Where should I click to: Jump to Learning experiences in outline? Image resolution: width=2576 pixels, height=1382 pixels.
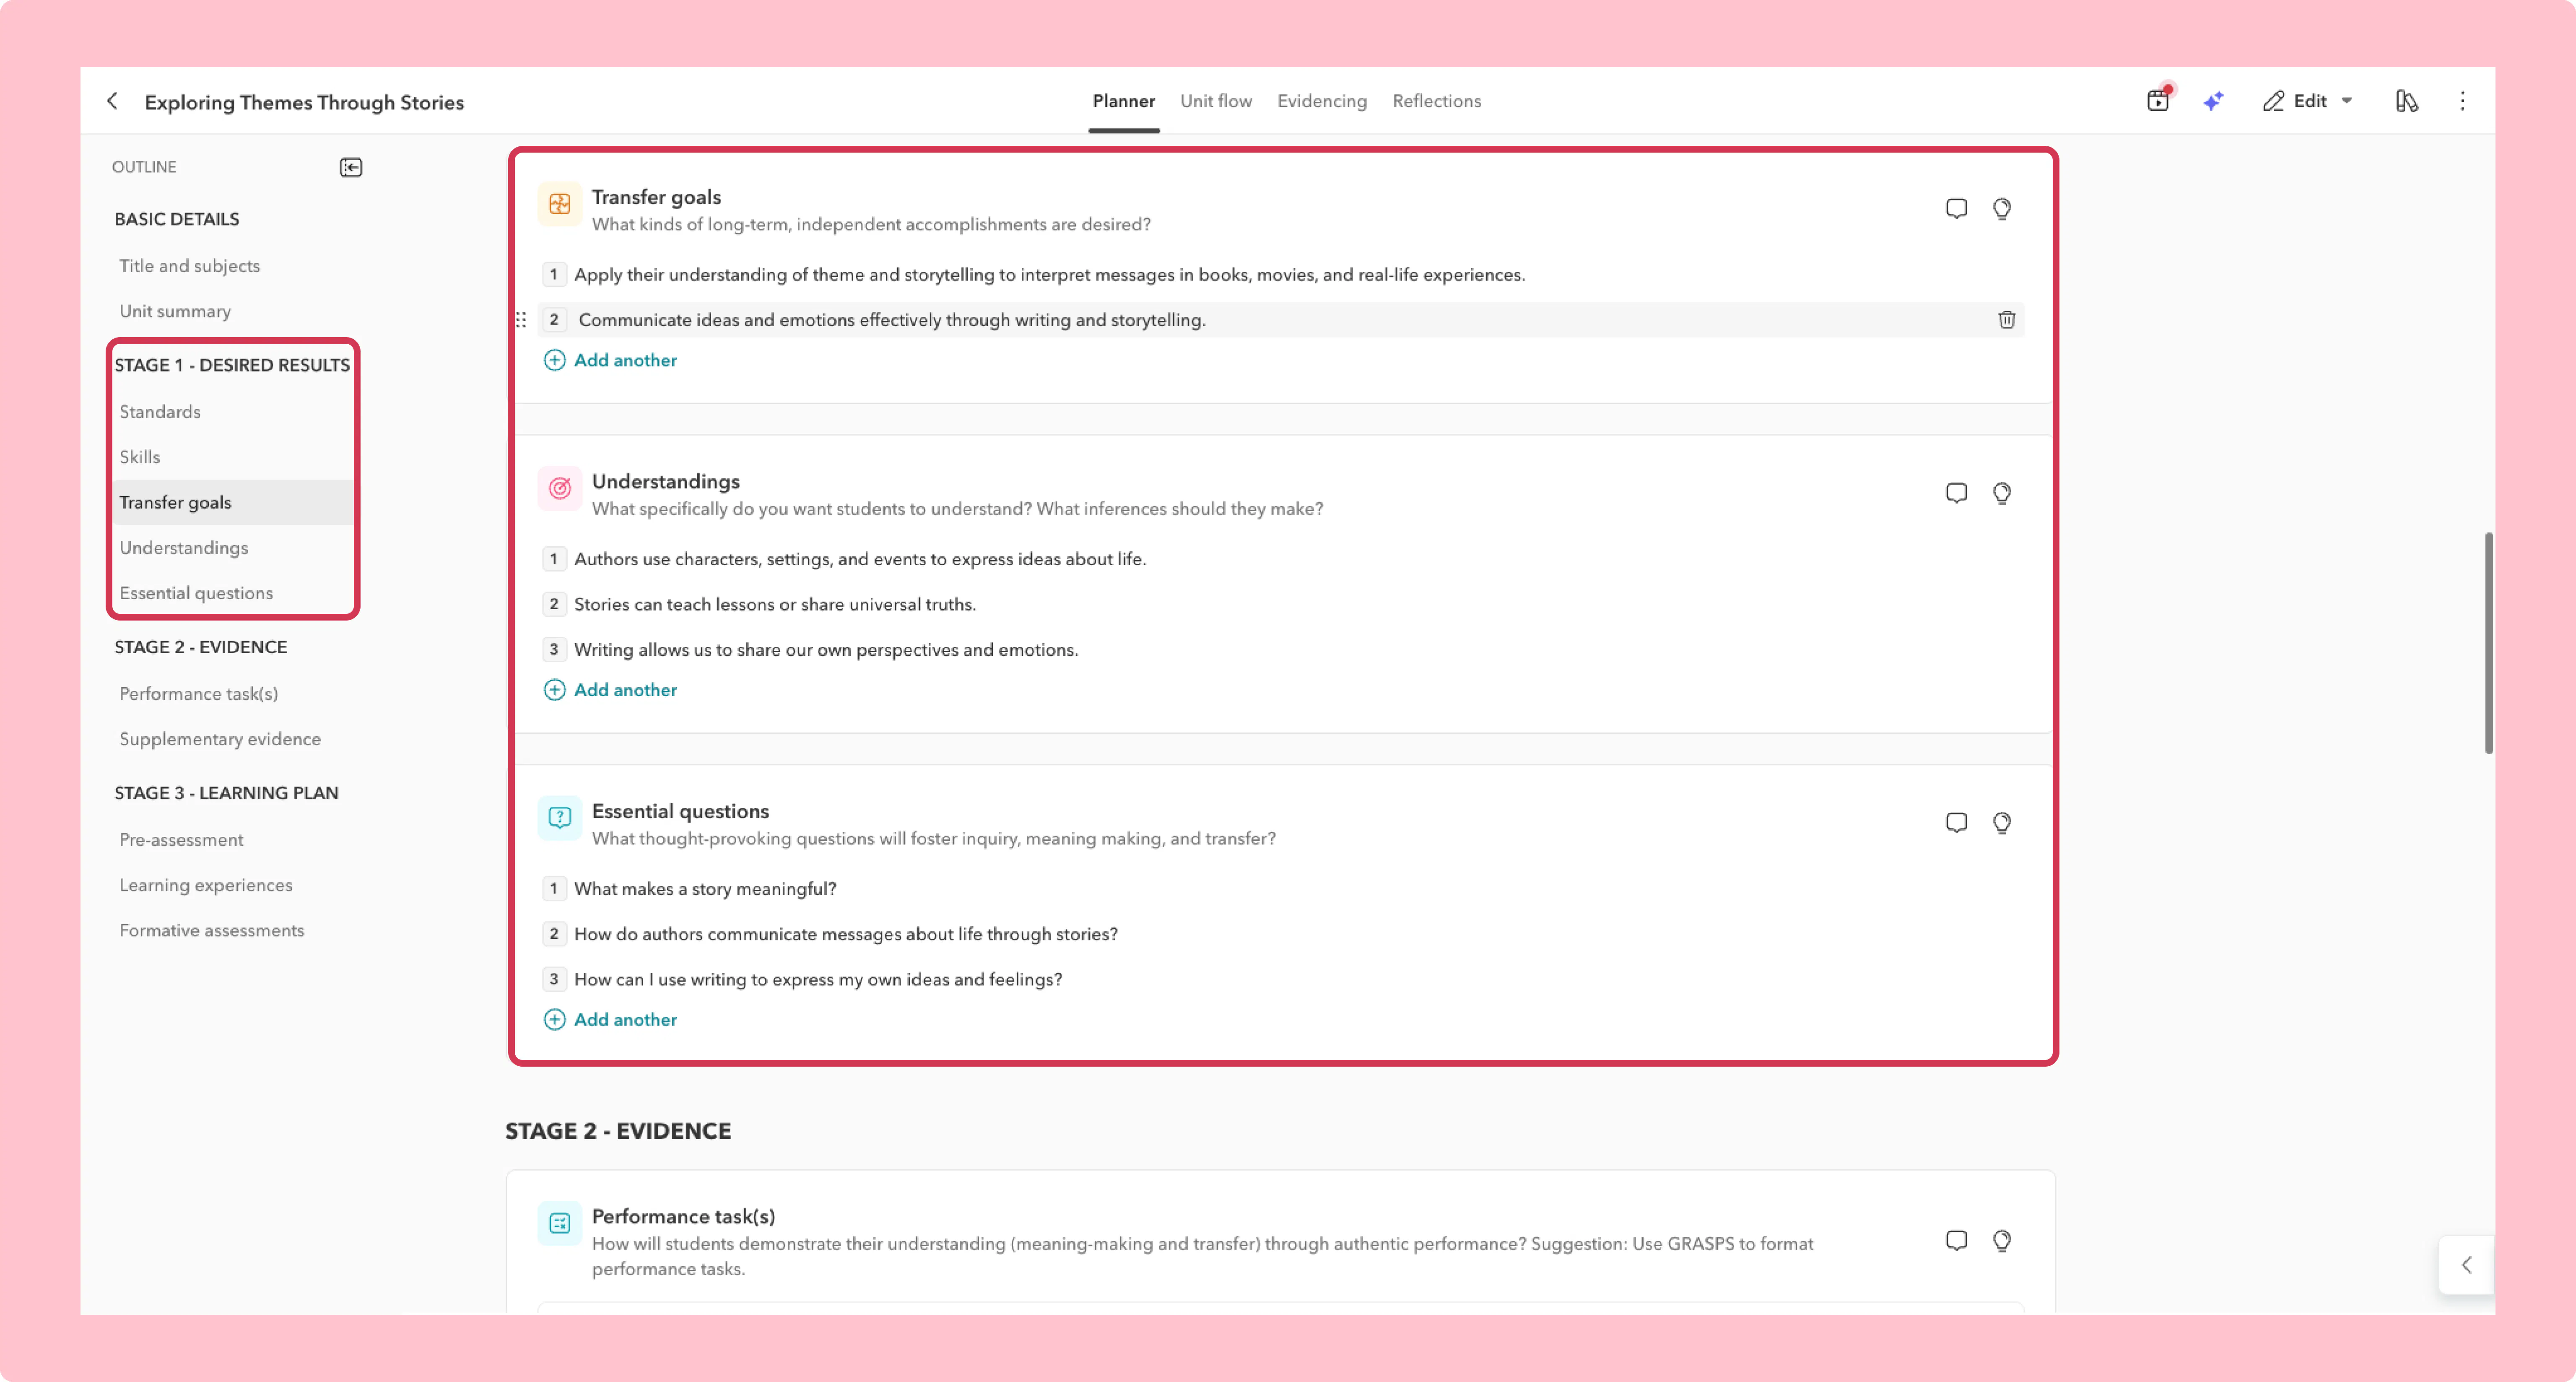click(x=206, y=885)
